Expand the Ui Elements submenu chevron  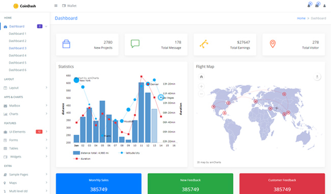click(46, 131)
